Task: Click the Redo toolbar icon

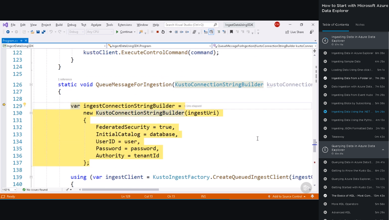Action: [x=60, y=32]
